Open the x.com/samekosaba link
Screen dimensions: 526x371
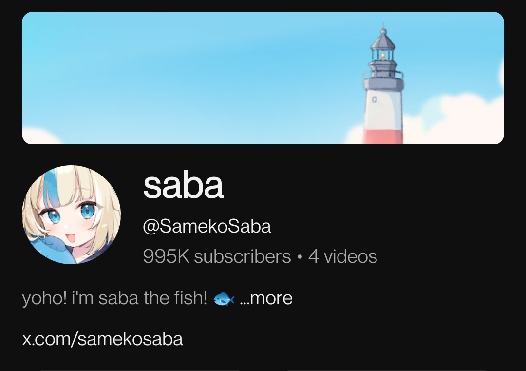102,339
